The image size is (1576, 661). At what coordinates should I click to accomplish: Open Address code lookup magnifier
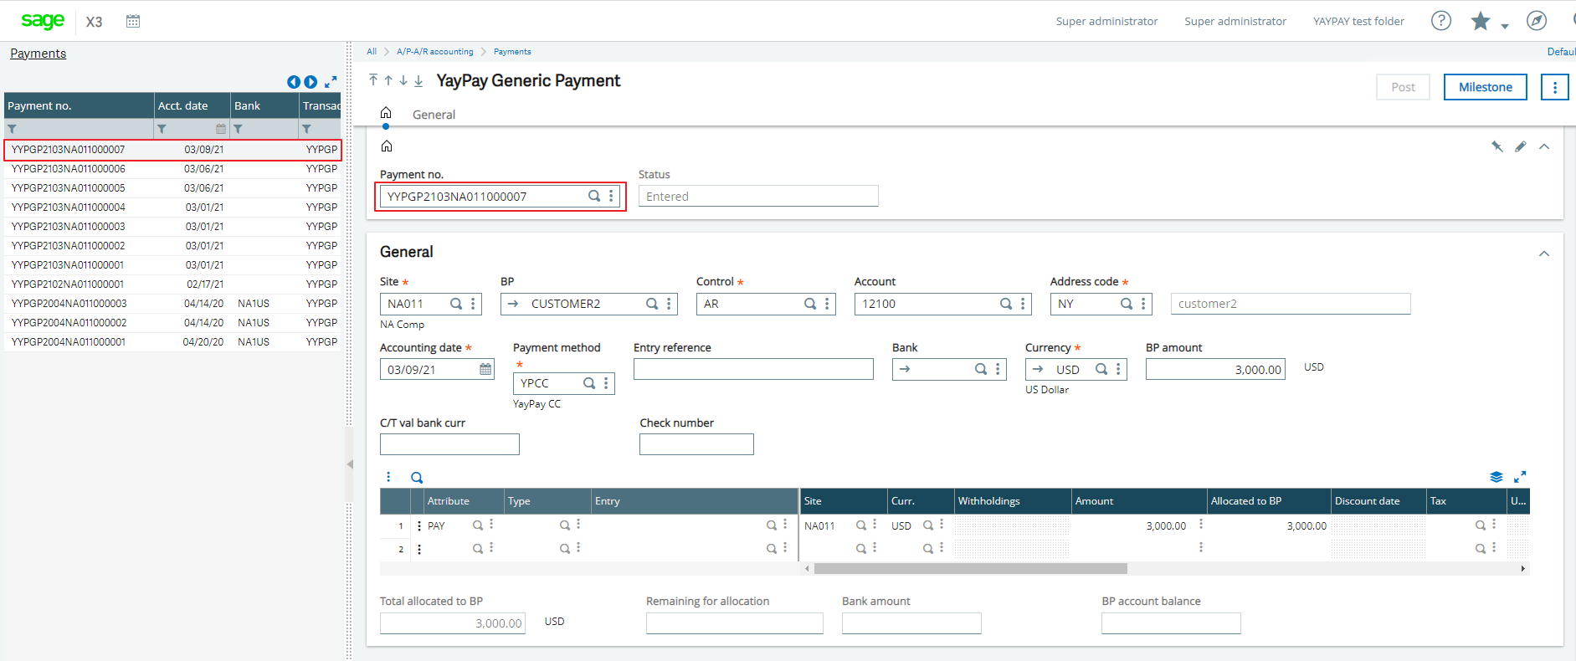[1127, 304]
